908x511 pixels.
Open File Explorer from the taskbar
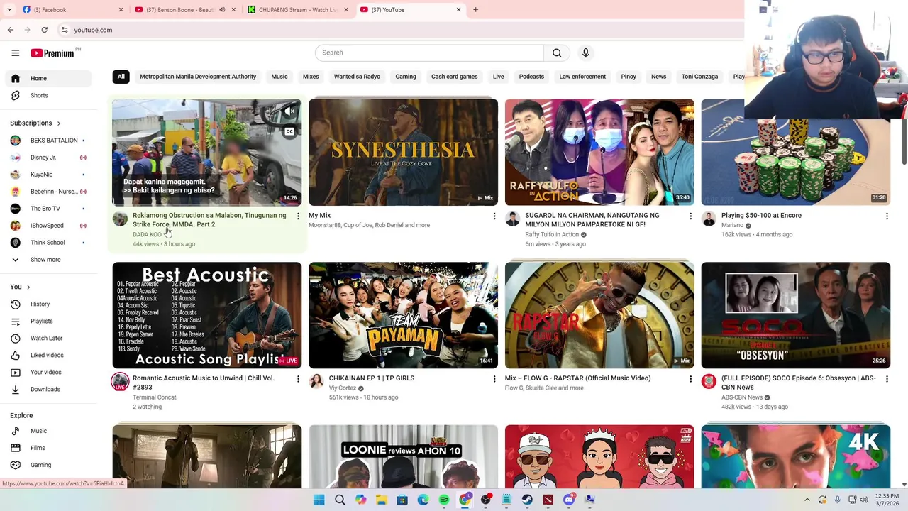coord(382,500)
